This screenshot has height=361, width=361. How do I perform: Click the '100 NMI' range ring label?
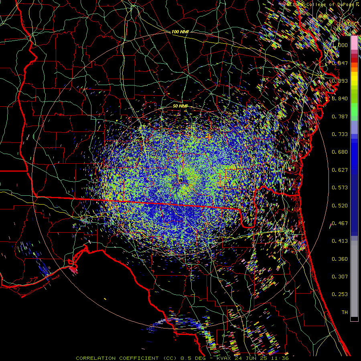pyautogui.click(x=180, y=32)
